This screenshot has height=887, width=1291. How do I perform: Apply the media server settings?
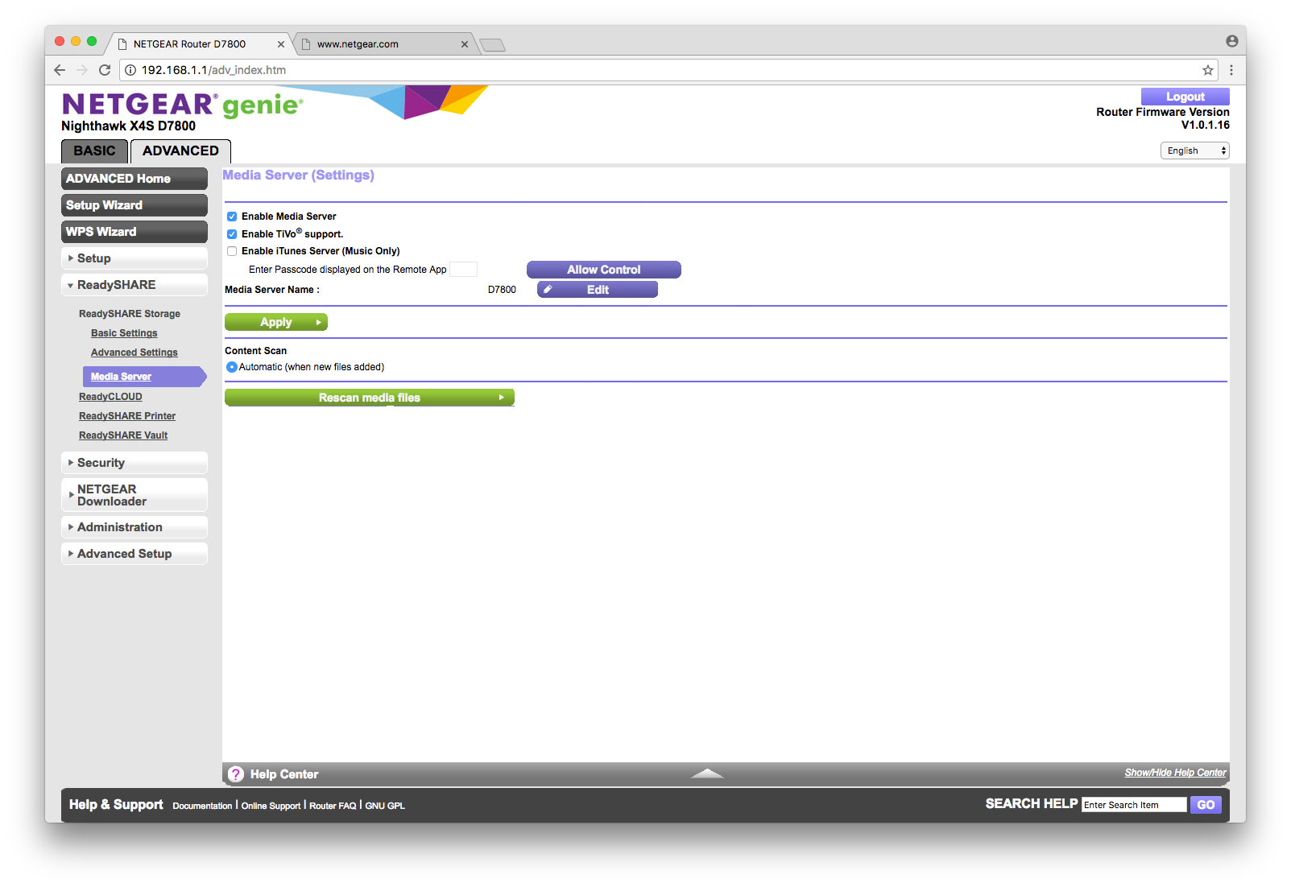tap(275, 322)
